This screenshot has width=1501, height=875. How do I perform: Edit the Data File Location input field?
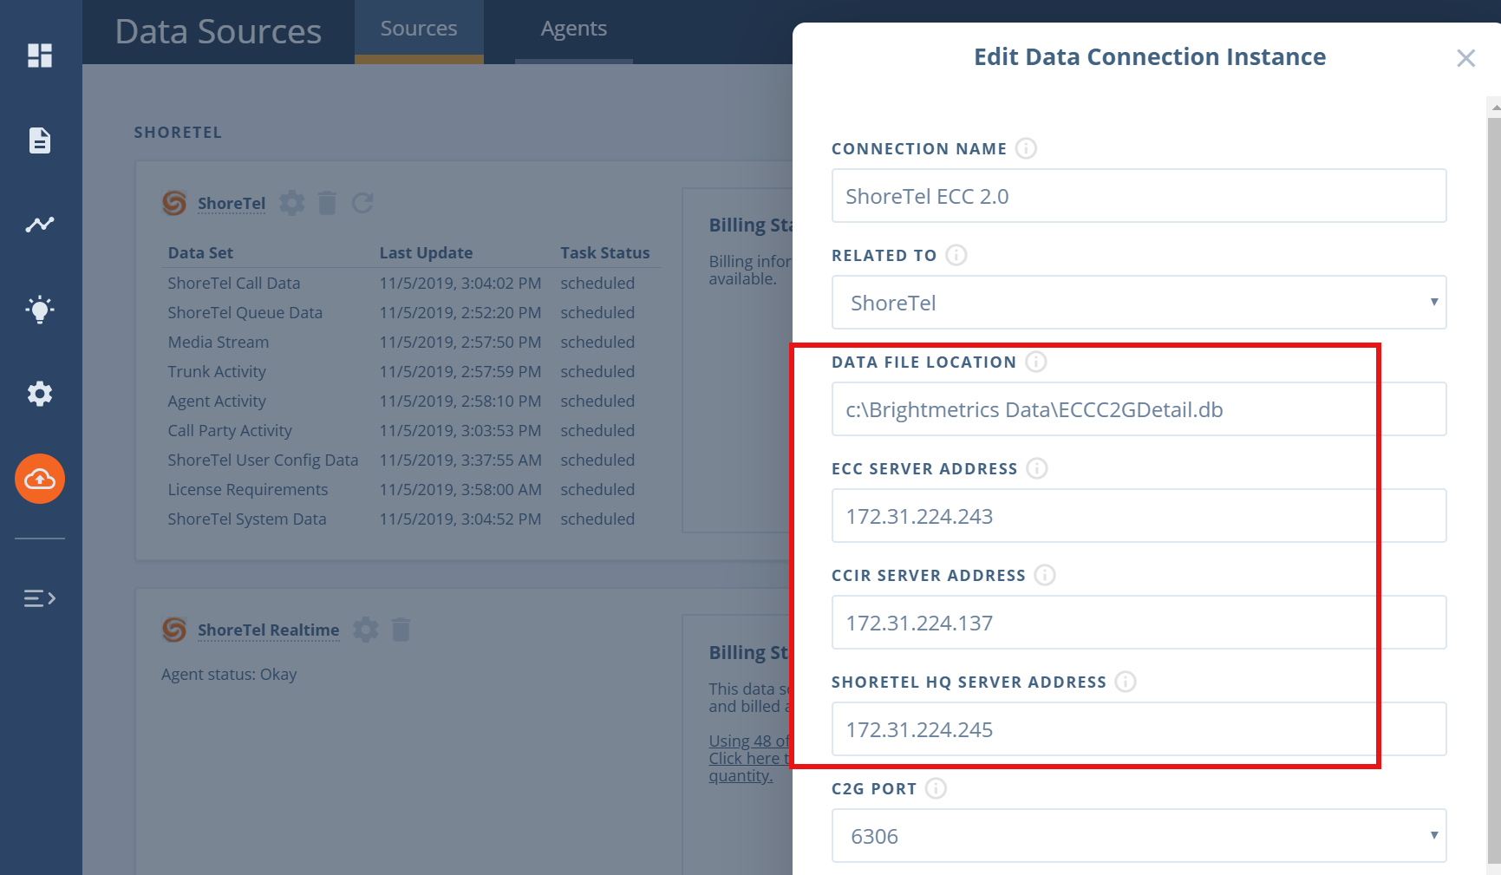1139,409
